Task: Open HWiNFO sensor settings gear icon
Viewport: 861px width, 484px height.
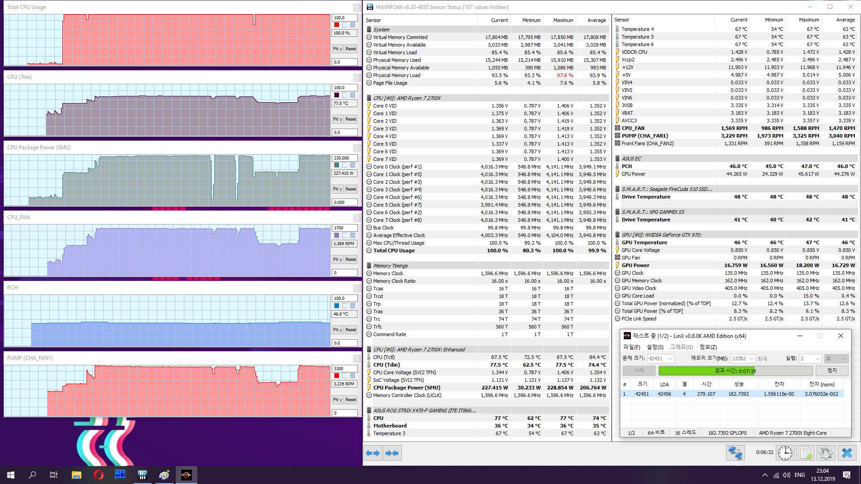Action: pos(826,453)
